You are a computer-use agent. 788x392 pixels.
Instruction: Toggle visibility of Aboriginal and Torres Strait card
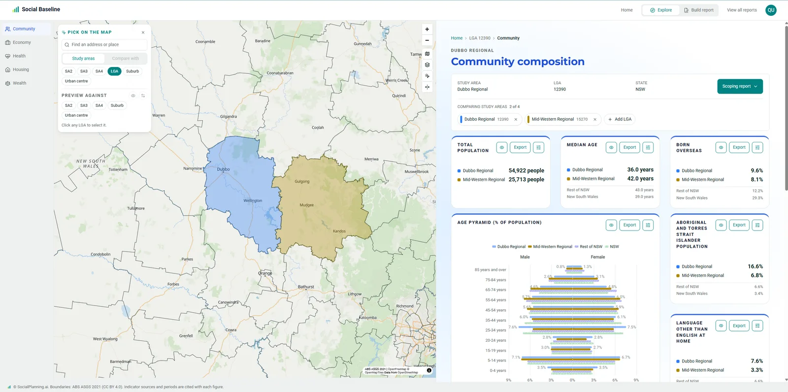click(x=721, y=225)
